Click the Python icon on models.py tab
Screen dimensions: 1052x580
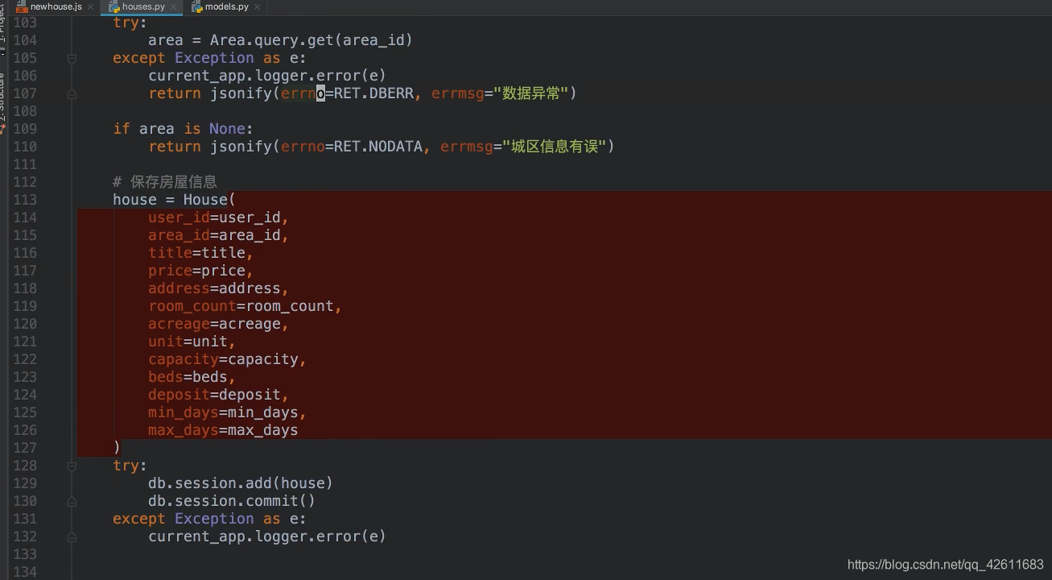click(x=197, y=6)
